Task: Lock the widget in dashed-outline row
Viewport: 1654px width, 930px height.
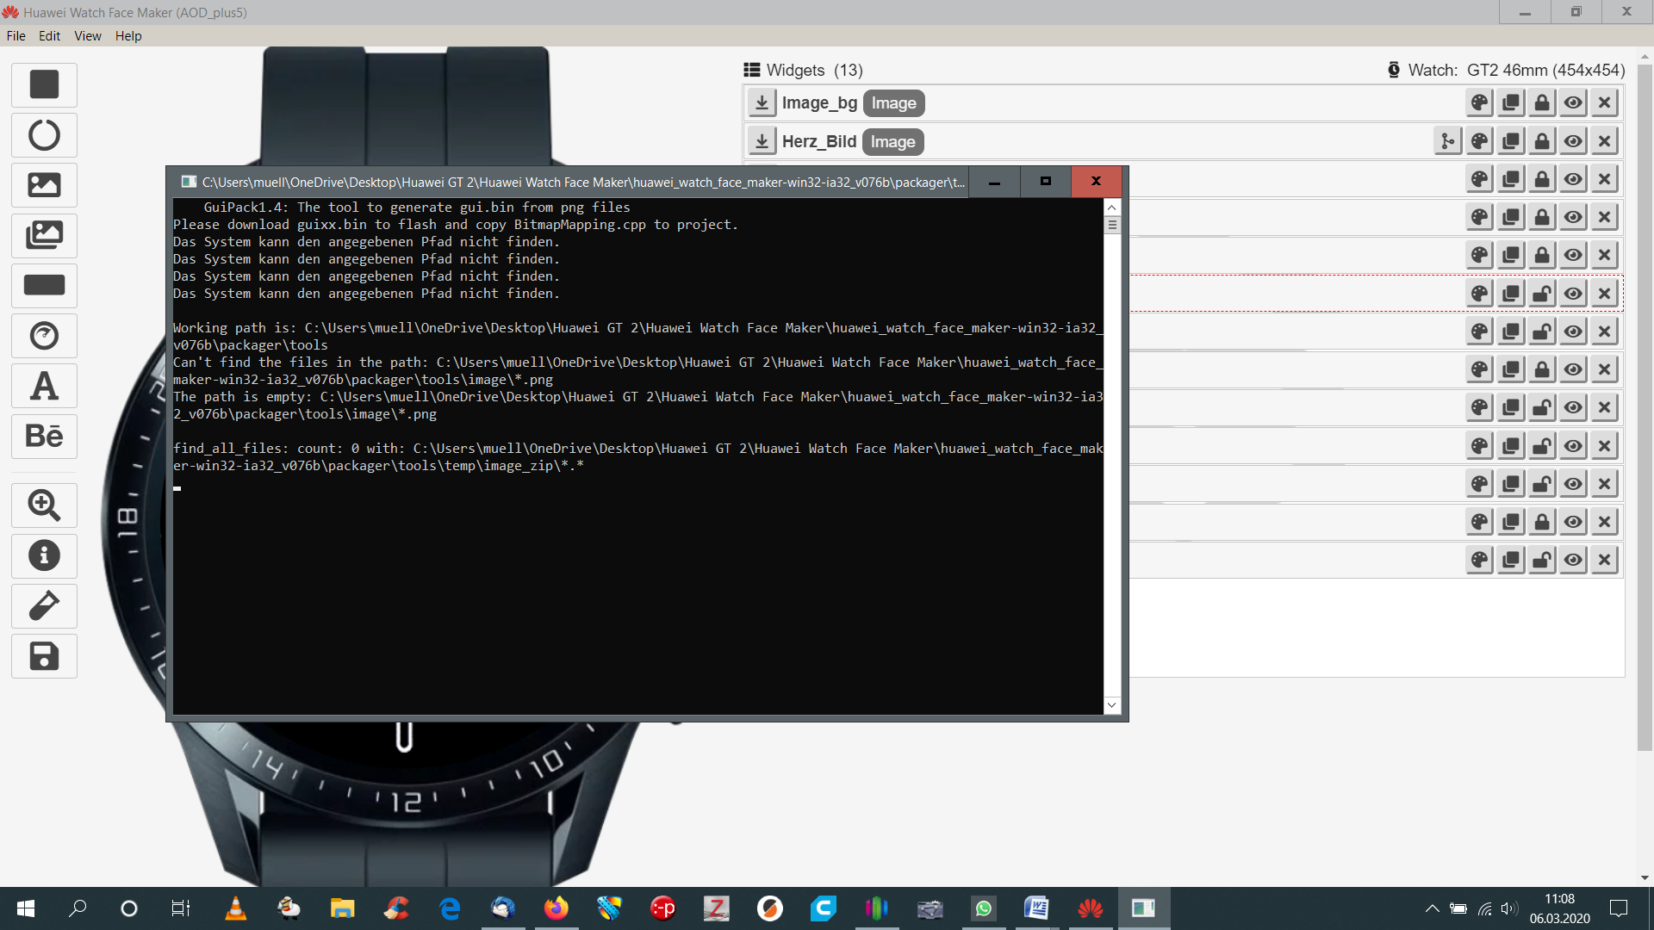Action: click(x=1542, y=294)
